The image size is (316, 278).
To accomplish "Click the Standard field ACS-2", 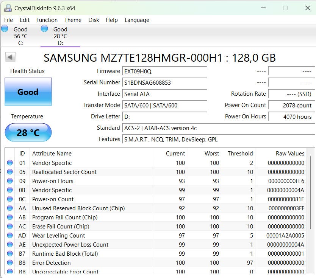I will point(219,128).
